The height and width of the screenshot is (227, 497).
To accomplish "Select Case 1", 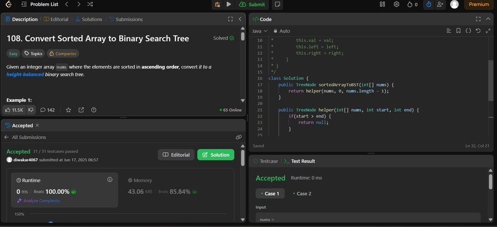I will (x=270, y=194).
